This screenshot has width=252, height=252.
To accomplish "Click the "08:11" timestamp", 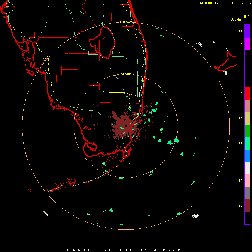I will coord(182,250).
